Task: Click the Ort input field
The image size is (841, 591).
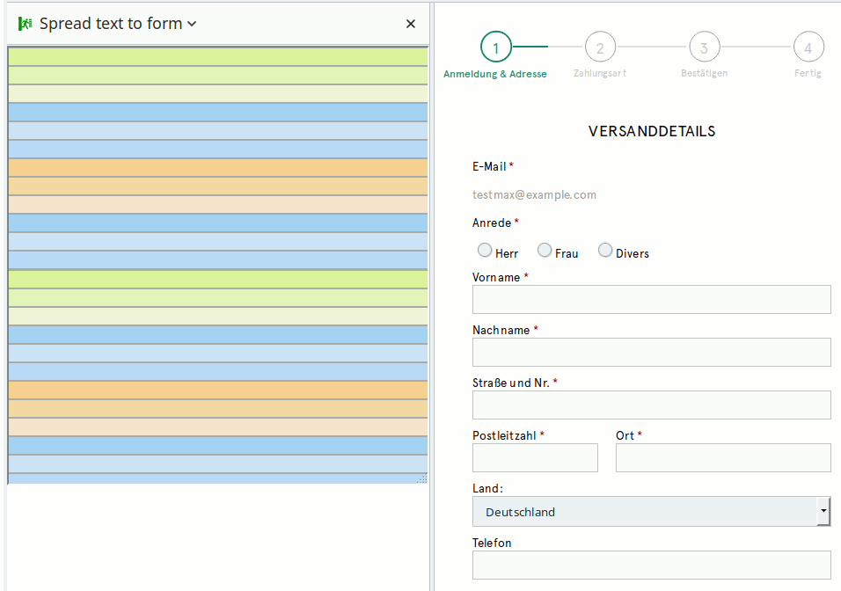Action: (723, 458)
